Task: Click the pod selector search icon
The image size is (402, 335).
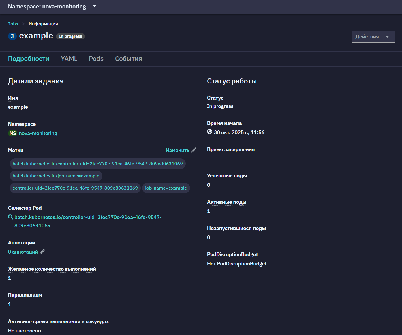Action: point(10,217)
